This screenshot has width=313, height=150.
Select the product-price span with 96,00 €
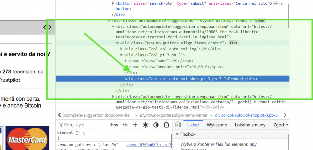pos(176,67)
